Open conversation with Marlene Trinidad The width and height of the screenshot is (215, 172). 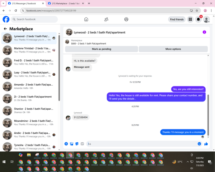click(29, 50)
